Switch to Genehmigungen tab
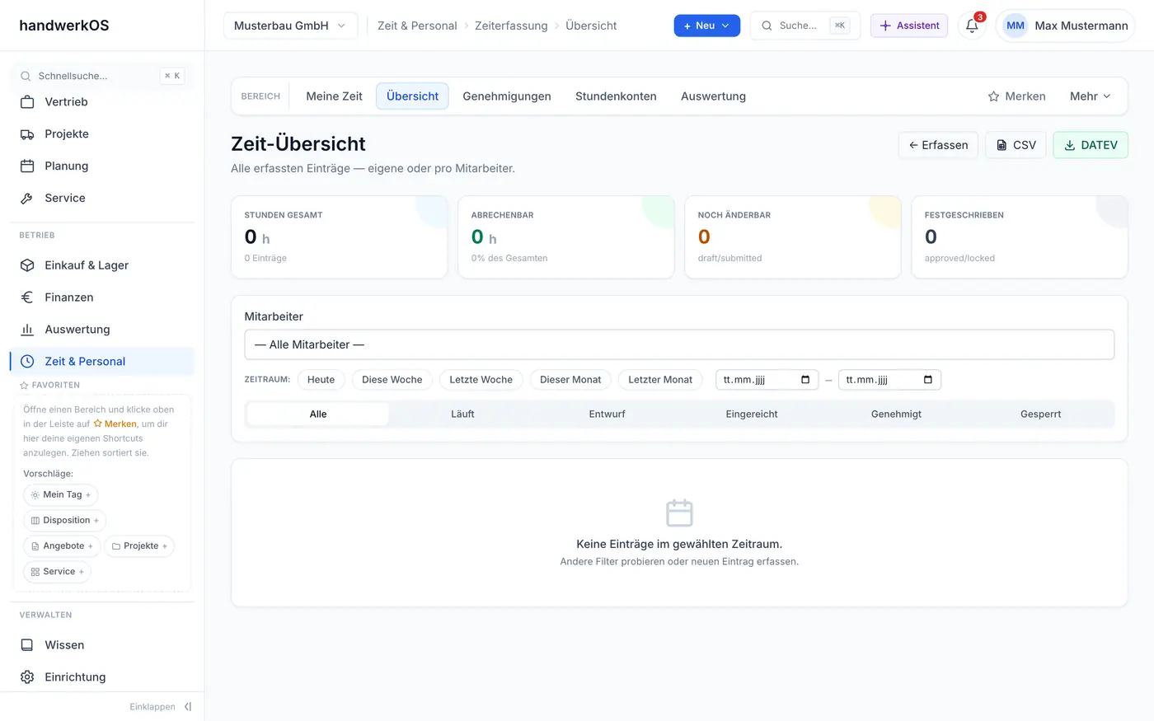This screenshot has width=1154, height=721. 507,96
